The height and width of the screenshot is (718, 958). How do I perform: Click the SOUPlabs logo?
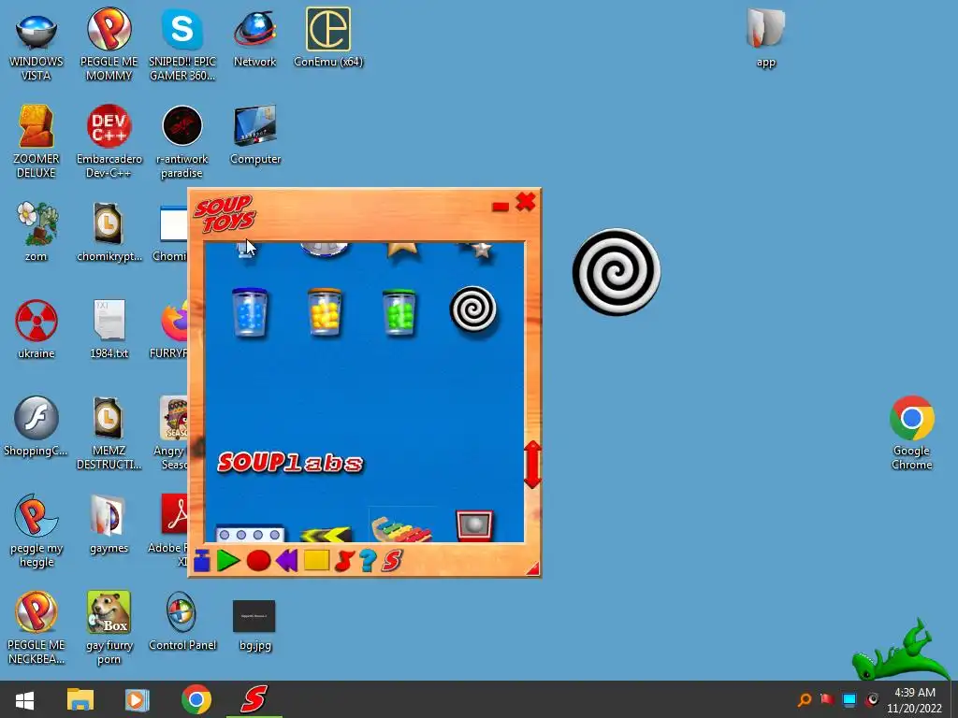coord(290,463)
